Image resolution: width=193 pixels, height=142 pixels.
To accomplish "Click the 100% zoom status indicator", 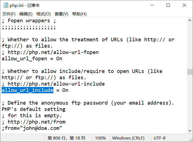I will (x=100, y=138).
